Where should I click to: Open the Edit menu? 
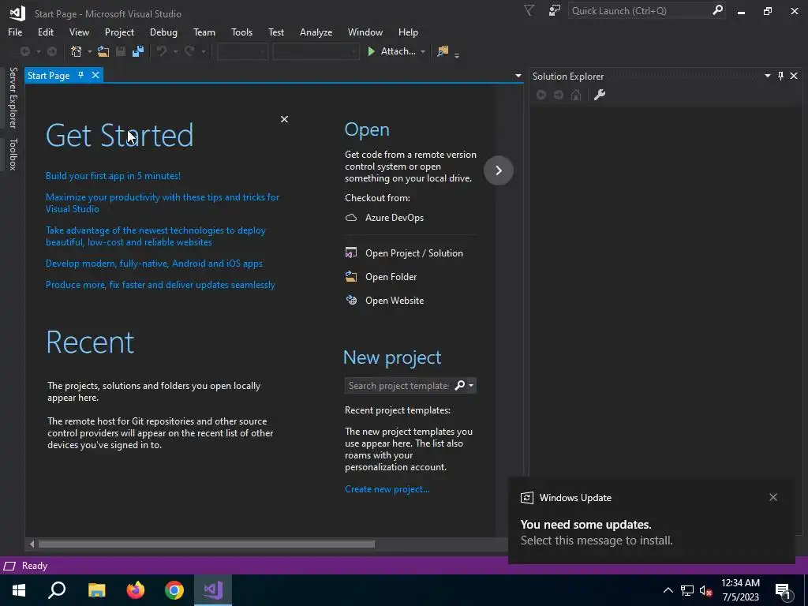coord(45,32)
